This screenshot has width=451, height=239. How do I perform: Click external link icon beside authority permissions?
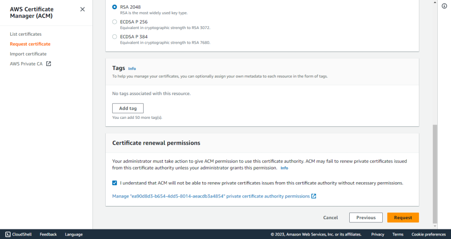314,196
